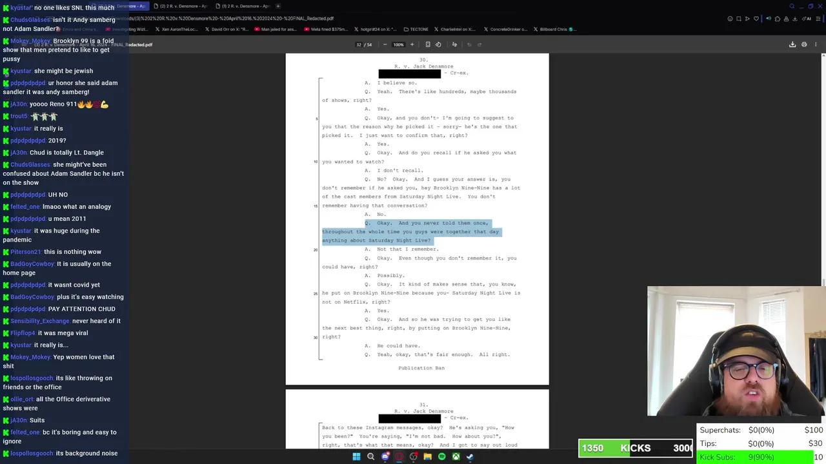The image size is (826, 464).
Task: Undo the last PDF annotation
Action: (x=469, y=44)
